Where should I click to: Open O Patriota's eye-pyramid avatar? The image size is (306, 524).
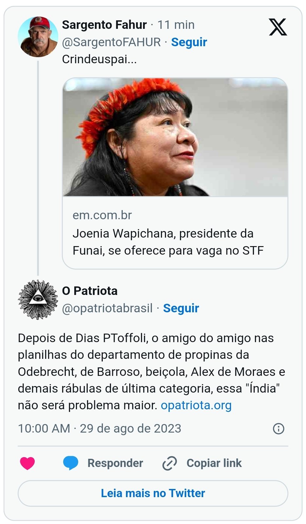tap(38, 300)
